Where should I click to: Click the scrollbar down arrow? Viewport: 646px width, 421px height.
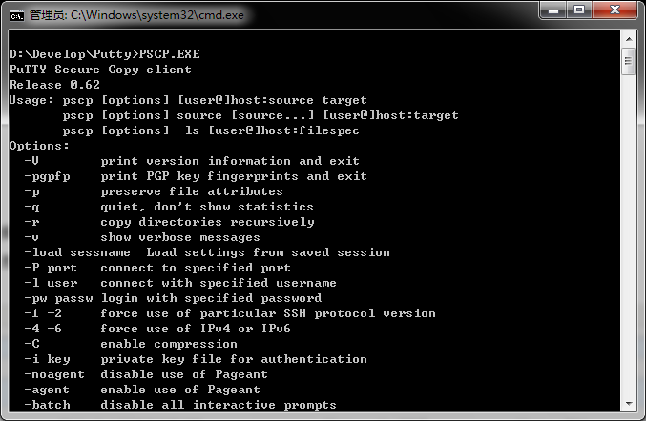628,404
